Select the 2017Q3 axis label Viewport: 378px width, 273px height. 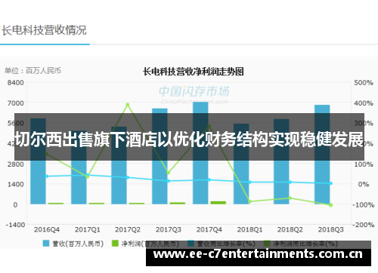click(x=169, y=229)
